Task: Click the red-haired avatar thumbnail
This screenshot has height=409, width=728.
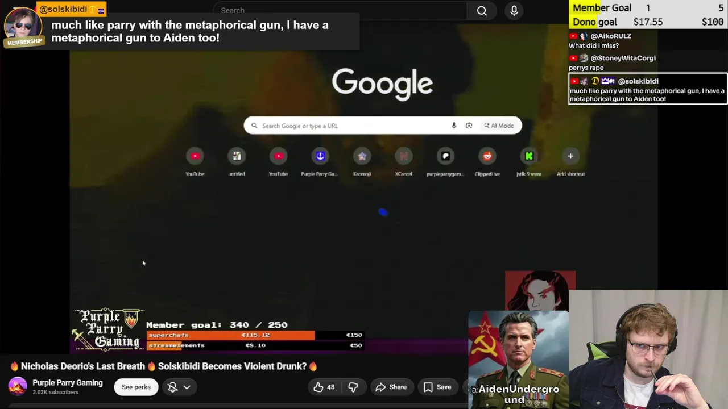Action: [x=540, y=290]
